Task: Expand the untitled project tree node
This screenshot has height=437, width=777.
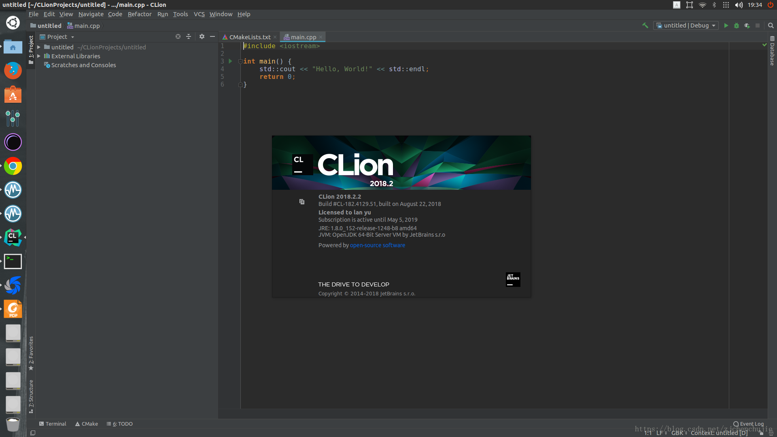Action: [x=39, y=47]
